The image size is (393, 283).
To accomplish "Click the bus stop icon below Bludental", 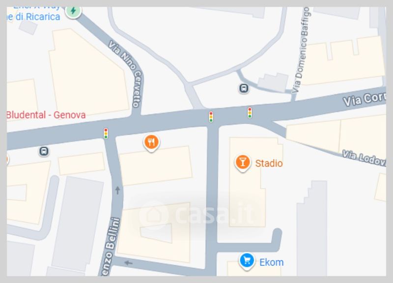I will point(44,151).
